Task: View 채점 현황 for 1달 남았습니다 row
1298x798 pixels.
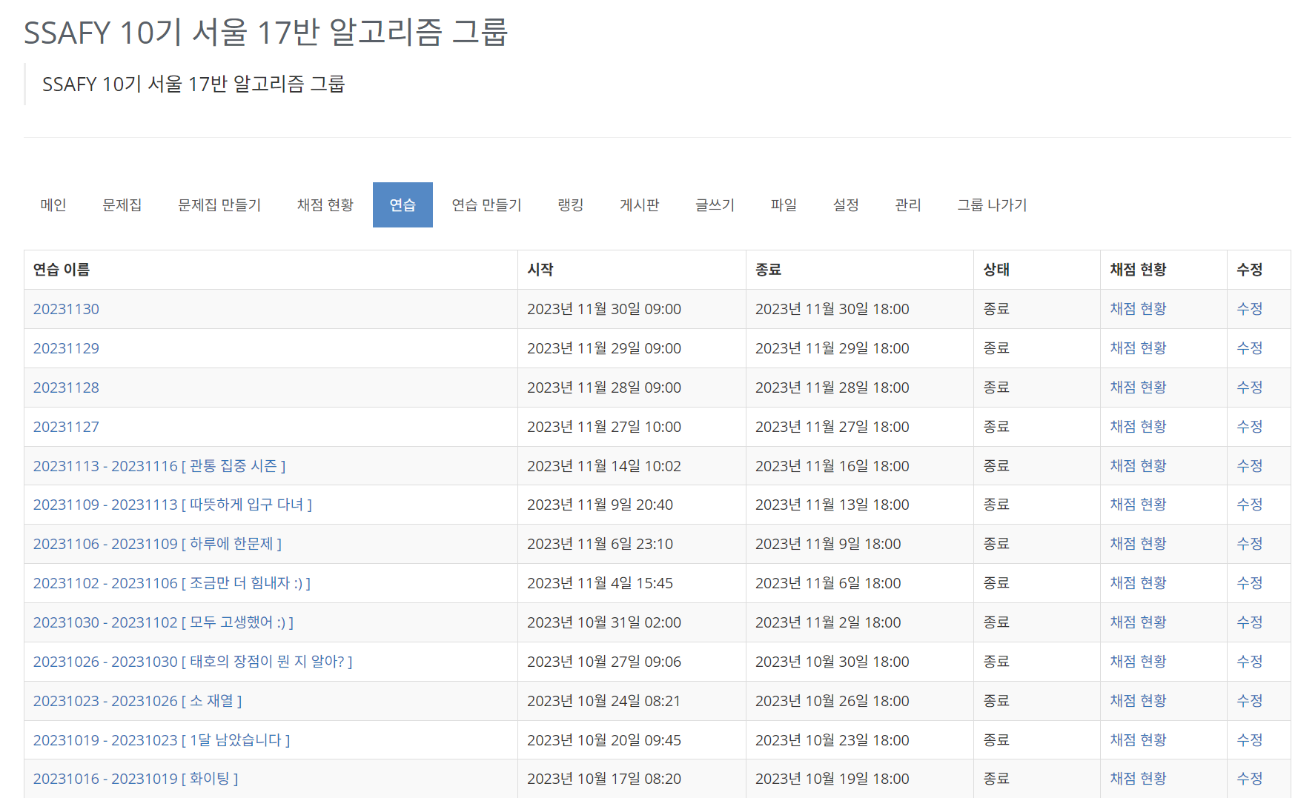Action: [1138, 740]
